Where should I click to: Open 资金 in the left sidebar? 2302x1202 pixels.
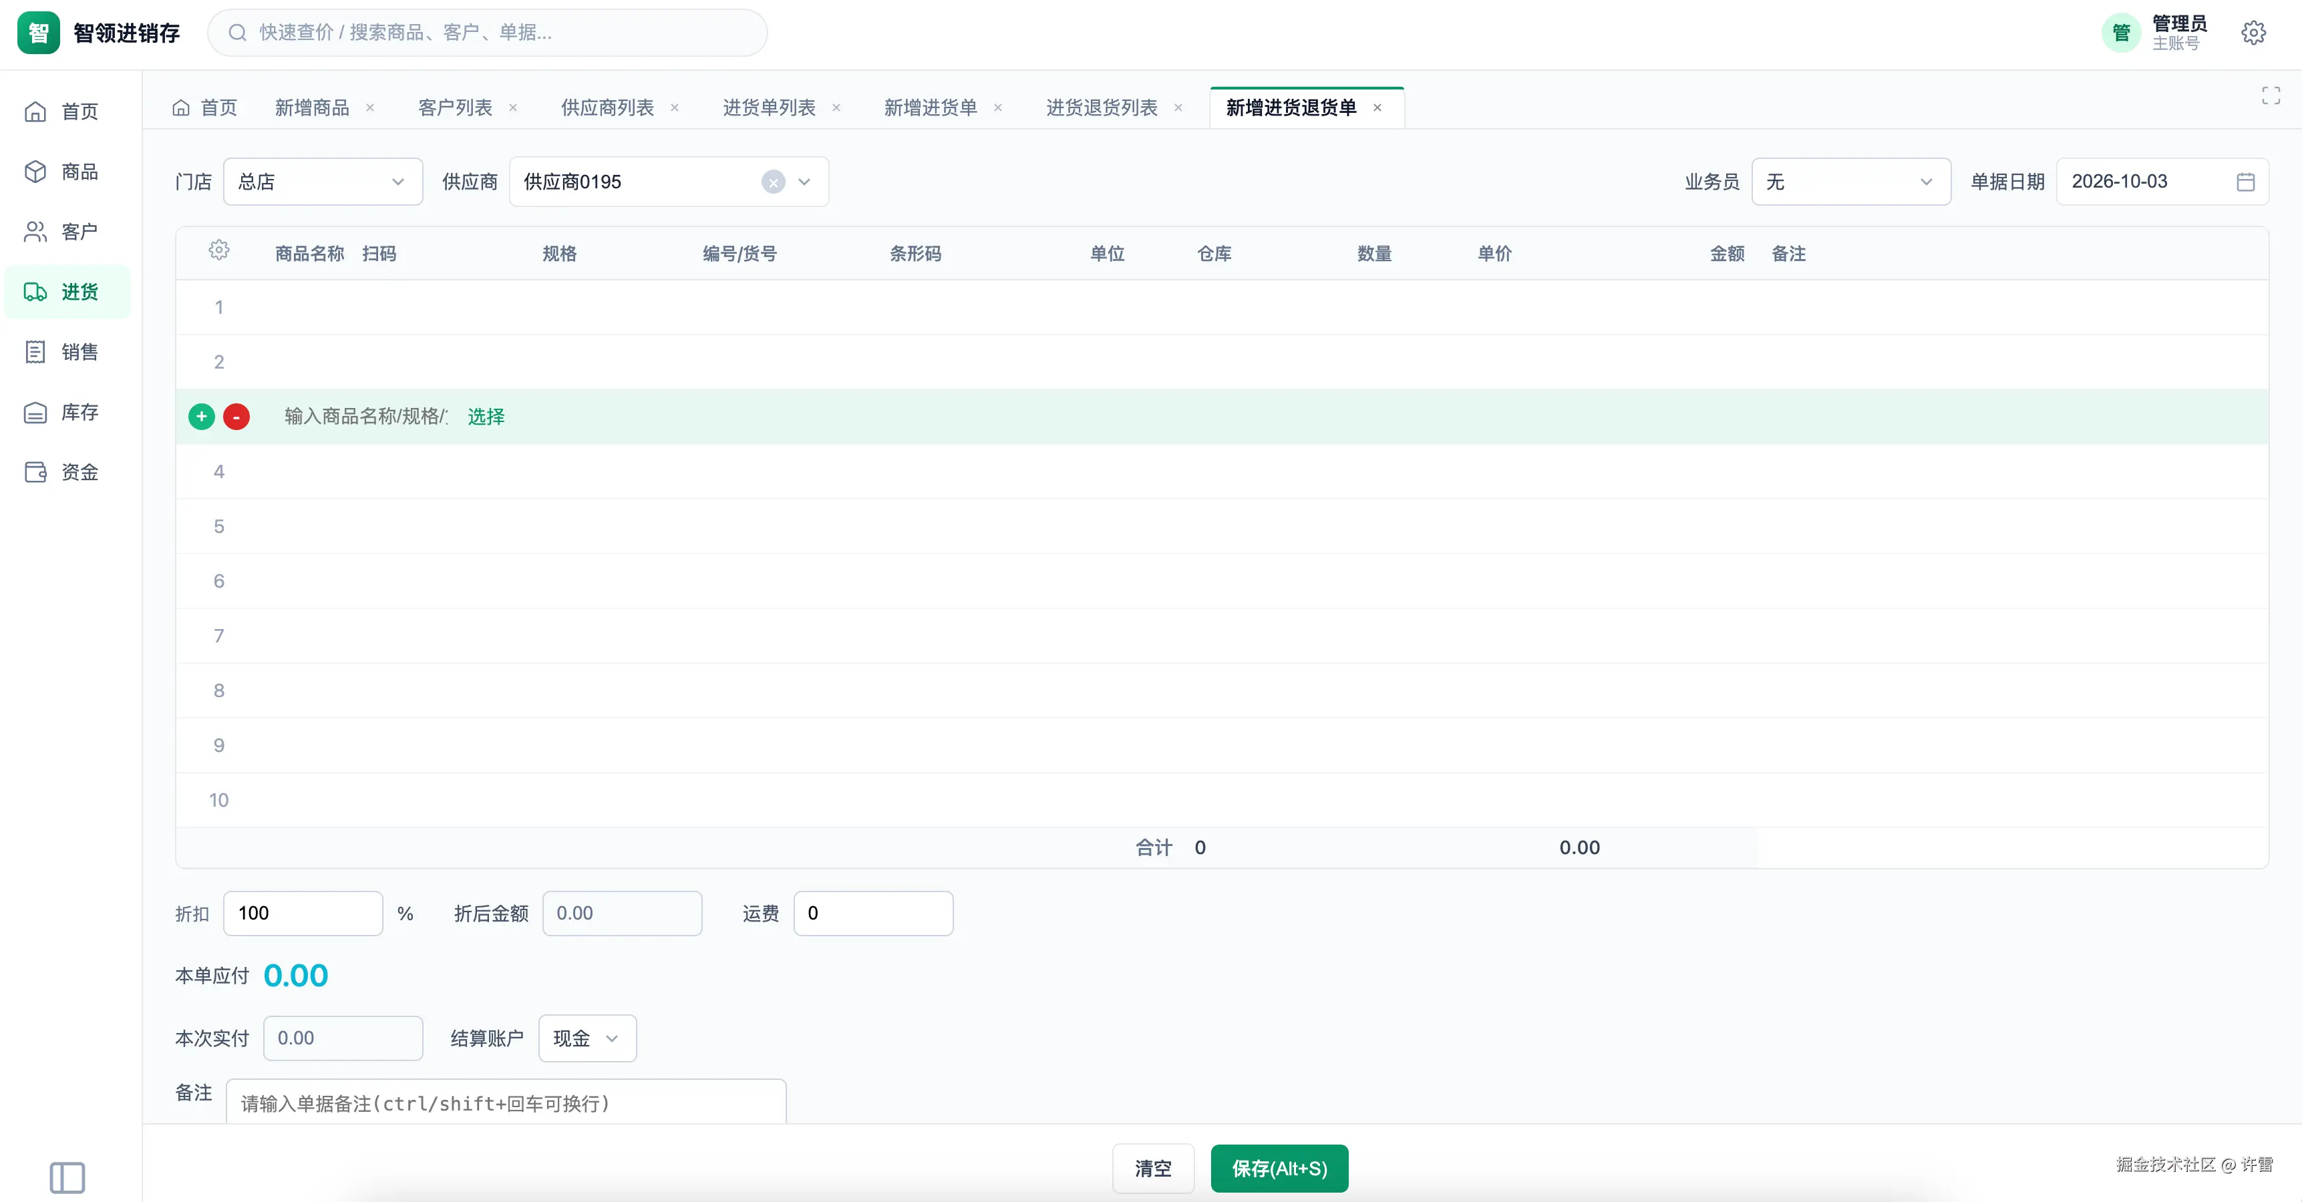coord(67,472)
